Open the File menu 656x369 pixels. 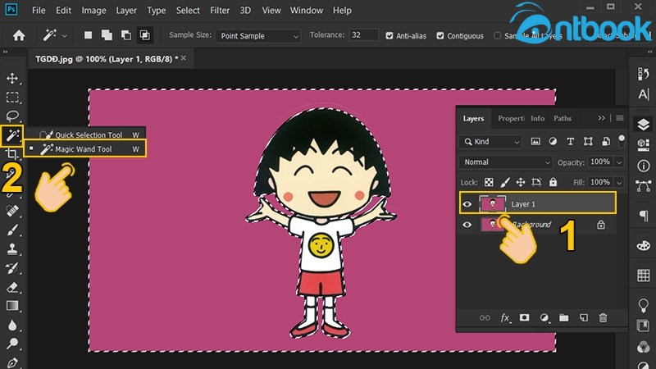(x=39, y=11)
